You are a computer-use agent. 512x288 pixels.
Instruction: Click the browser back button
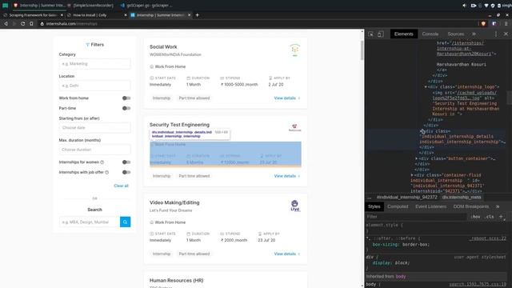click(x=6, y=23)
